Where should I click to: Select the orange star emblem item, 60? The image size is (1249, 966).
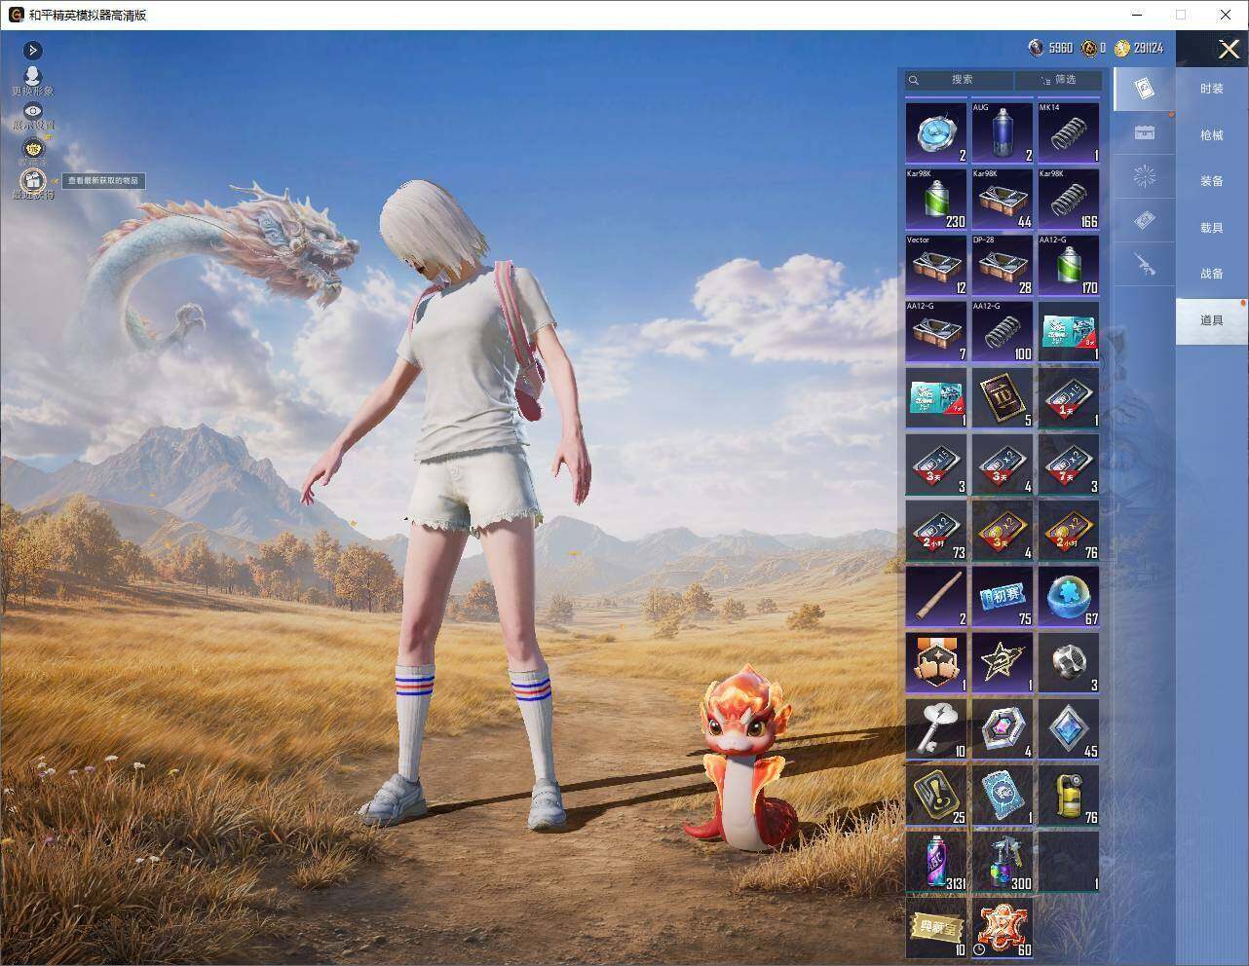[1003, 927]
